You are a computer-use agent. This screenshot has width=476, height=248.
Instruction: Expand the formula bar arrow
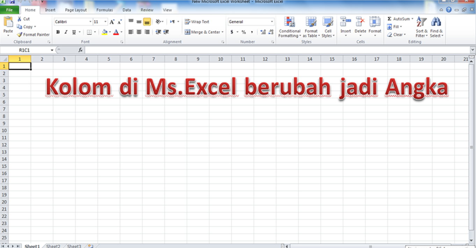473,50
